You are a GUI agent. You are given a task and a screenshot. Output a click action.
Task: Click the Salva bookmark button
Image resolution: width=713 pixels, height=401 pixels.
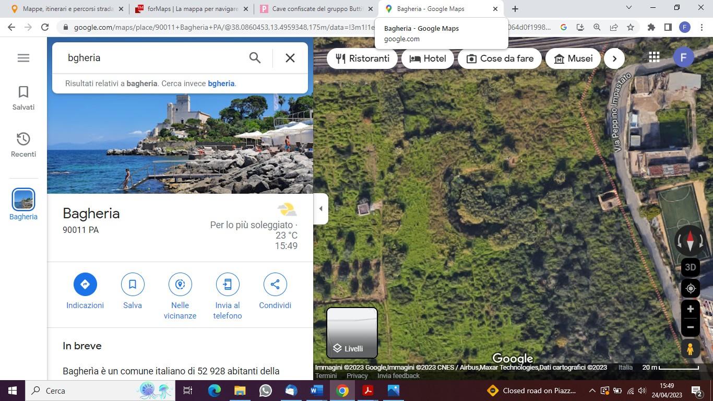pyautogui.click(x=133, y=291)
